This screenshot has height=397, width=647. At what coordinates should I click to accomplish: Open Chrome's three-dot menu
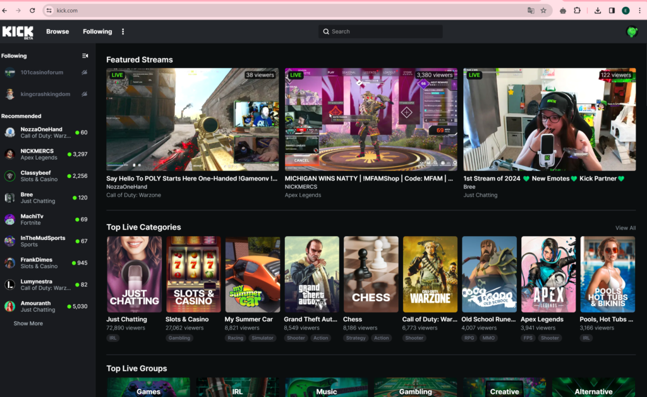tap(639, 11)
